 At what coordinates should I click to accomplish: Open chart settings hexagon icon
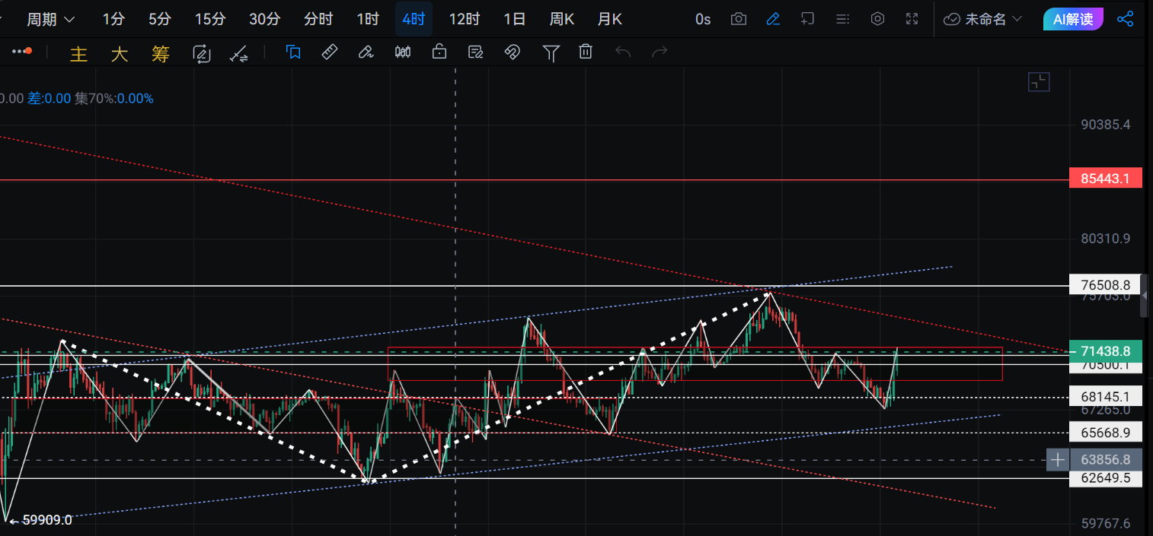(x=877, y=19)
